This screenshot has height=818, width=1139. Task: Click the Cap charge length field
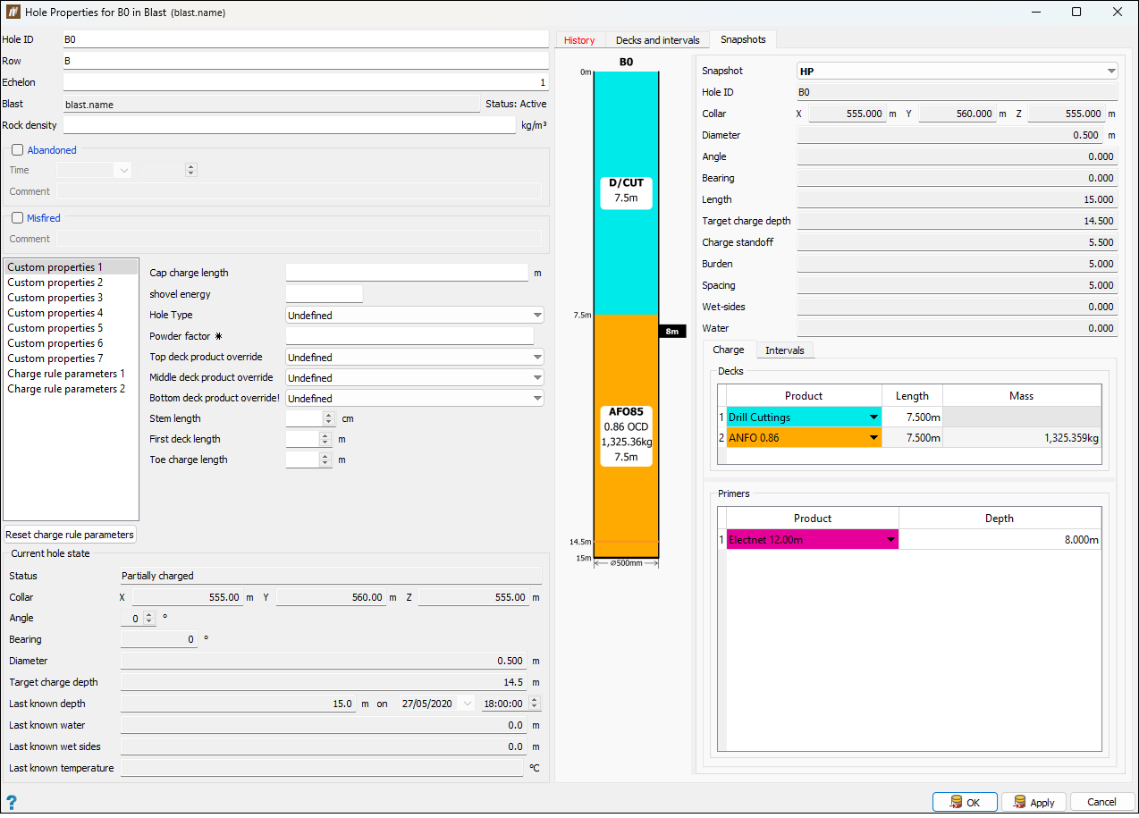click(x=407, y=273)
